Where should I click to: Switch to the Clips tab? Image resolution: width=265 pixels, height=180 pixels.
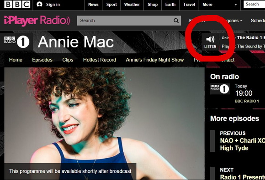coord(68,60)
